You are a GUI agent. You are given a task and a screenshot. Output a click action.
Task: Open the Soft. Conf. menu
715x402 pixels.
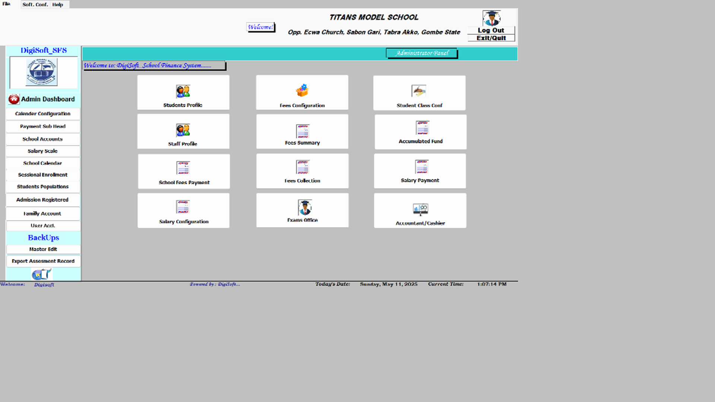point(35,4)
